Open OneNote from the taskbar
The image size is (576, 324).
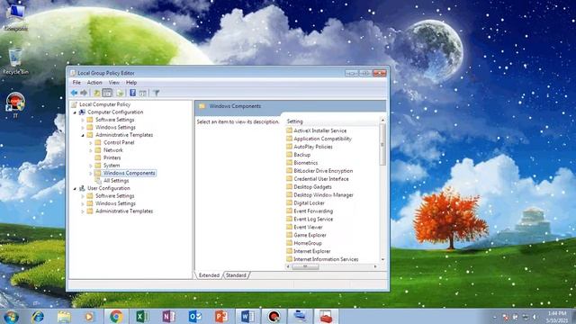coord(168,316)
